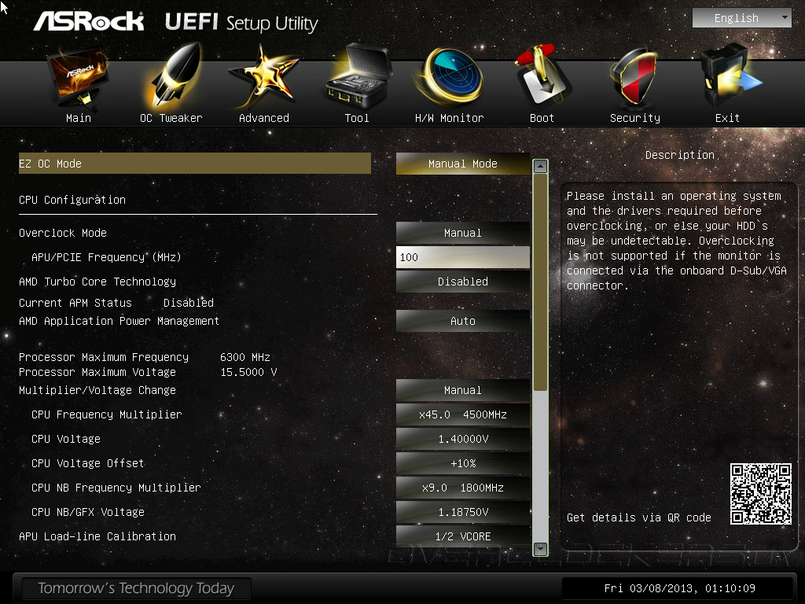Click the ASRock logo
The height and width of the screenshot is (604, 805).
tap(89, 21)
